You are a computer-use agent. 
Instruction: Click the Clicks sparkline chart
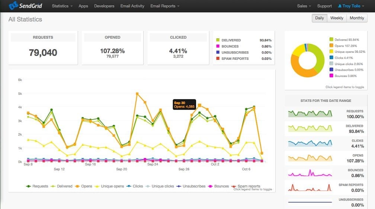pyautogui.click(x=310, y=143)
